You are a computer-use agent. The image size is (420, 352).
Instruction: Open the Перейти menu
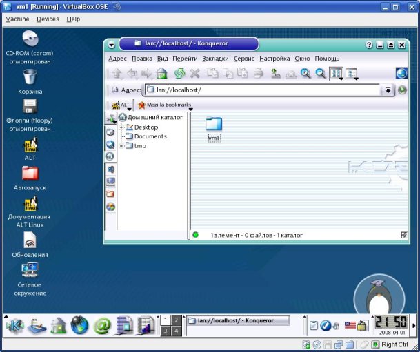tap(185, 59)
